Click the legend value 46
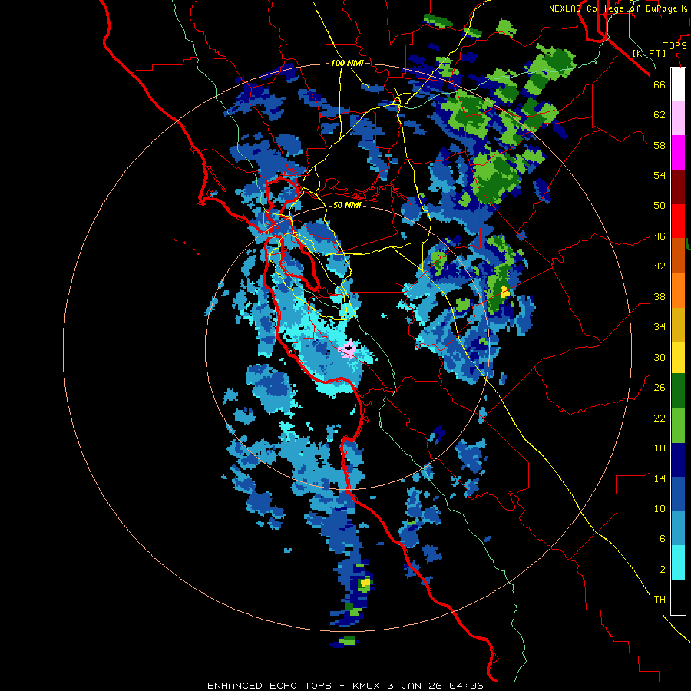 (x=660, y=236)
